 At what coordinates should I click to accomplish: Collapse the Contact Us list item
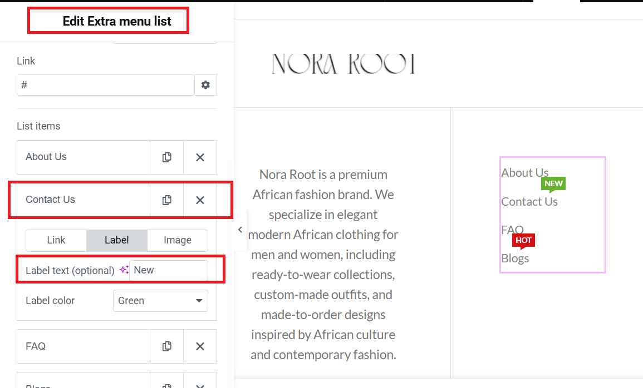pos(84,200)
